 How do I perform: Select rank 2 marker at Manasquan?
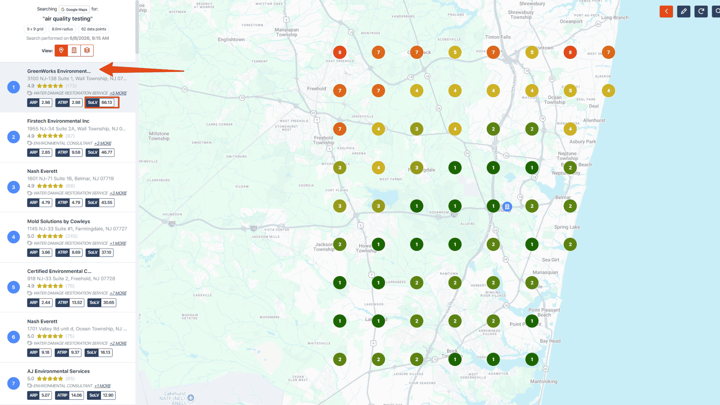click(532, 283)
